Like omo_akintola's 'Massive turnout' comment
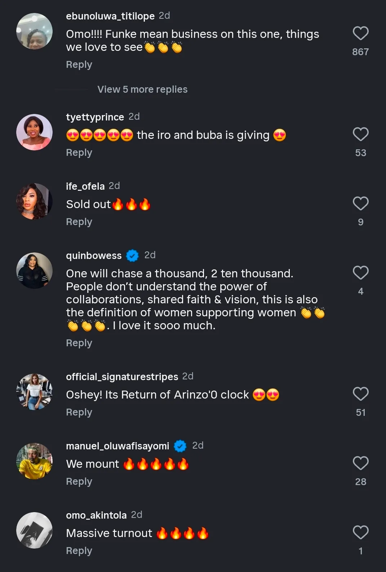 pos(360,533)
